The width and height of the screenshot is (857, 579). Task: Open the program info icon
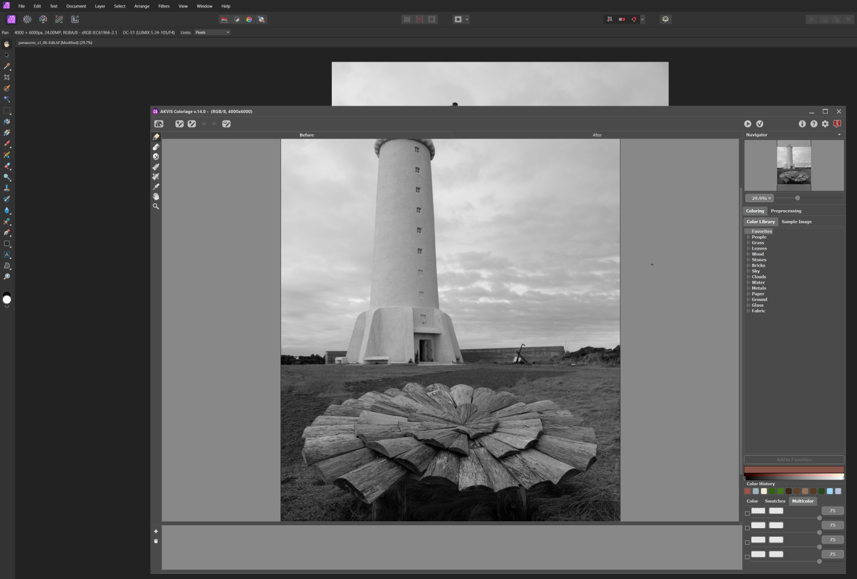802,124
